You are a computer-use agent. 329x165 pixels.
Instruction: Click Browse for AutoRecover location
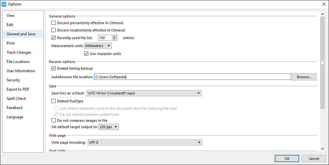click(304, 77)
